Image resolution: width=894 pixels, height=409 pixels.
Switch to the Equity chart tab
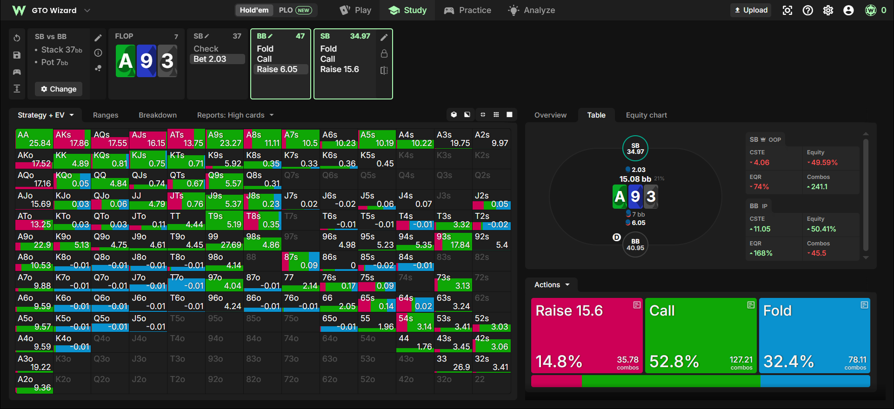(x=647, y=115)
